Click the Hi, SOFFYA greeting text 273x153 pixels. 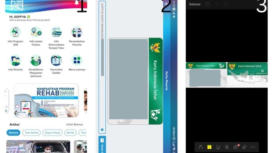(18, 17)
